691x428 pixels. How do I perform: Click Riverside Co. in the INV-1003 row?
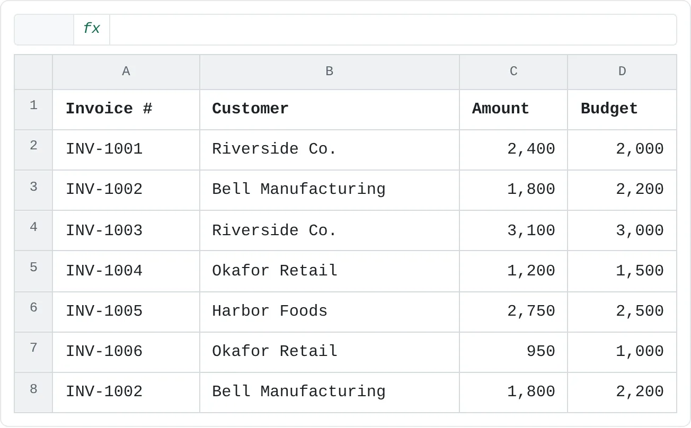tap(330, 230)
